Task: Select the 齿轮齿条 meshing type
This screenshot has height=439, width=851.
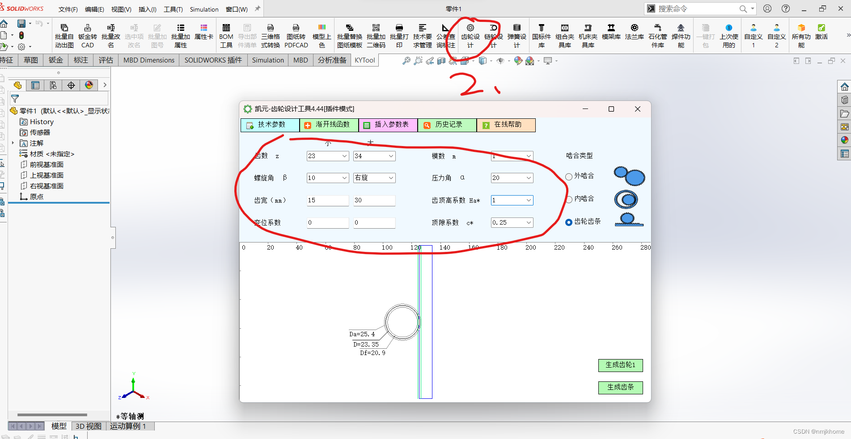Action: click(x=568, y=222)
